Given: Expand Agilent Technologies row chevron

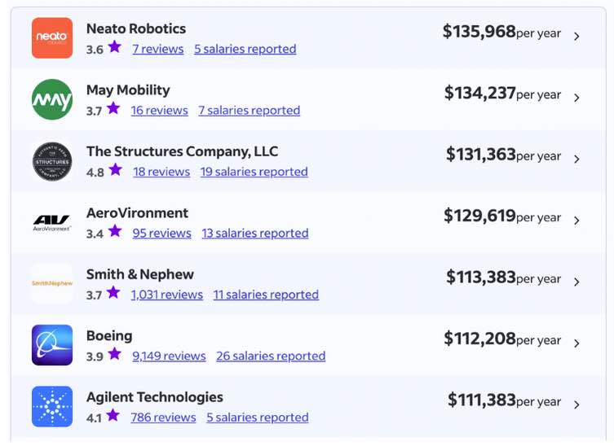Looking at the screenshot, I should [576, 404].
